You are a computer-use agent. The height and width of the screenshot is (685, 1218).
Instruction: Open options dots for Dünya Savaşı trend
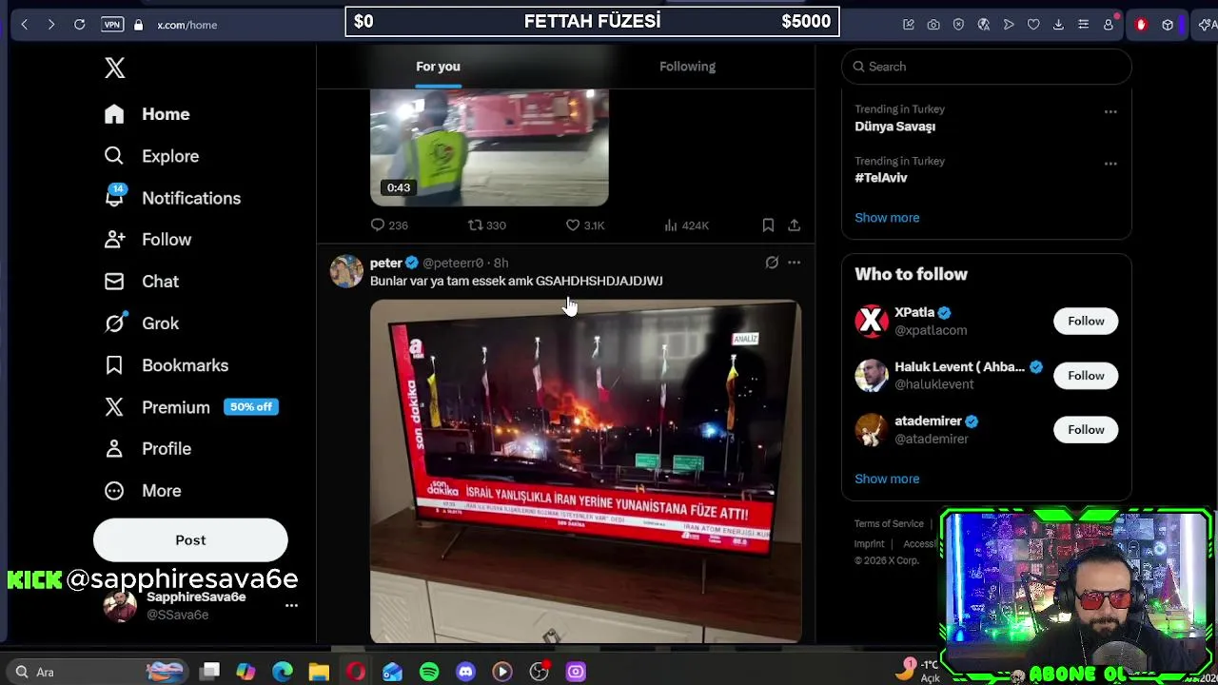coord(1110,111)
